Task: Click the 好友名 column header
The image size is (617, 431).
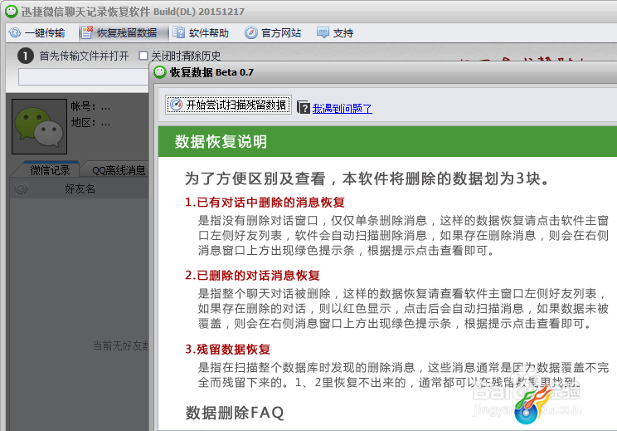Action: 80,189
